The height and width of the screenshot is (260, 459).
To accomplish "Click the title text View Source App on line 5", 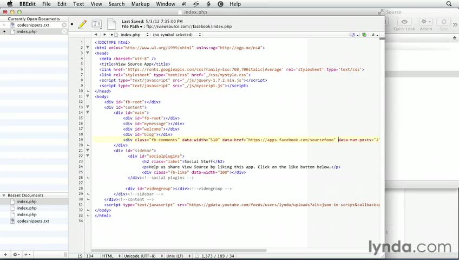I will pyautogui.click(x=134, y=64).
